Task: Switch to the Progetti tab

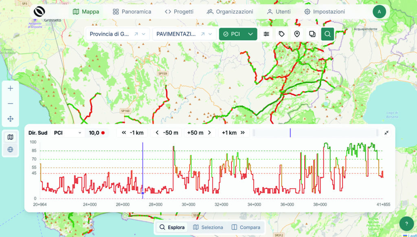Action: (x=179, y=12)
